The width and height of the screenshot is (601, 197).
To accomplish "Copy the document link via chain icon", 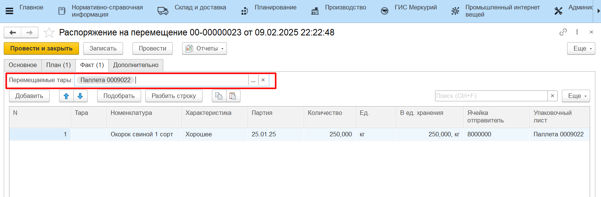I will 563,32.
